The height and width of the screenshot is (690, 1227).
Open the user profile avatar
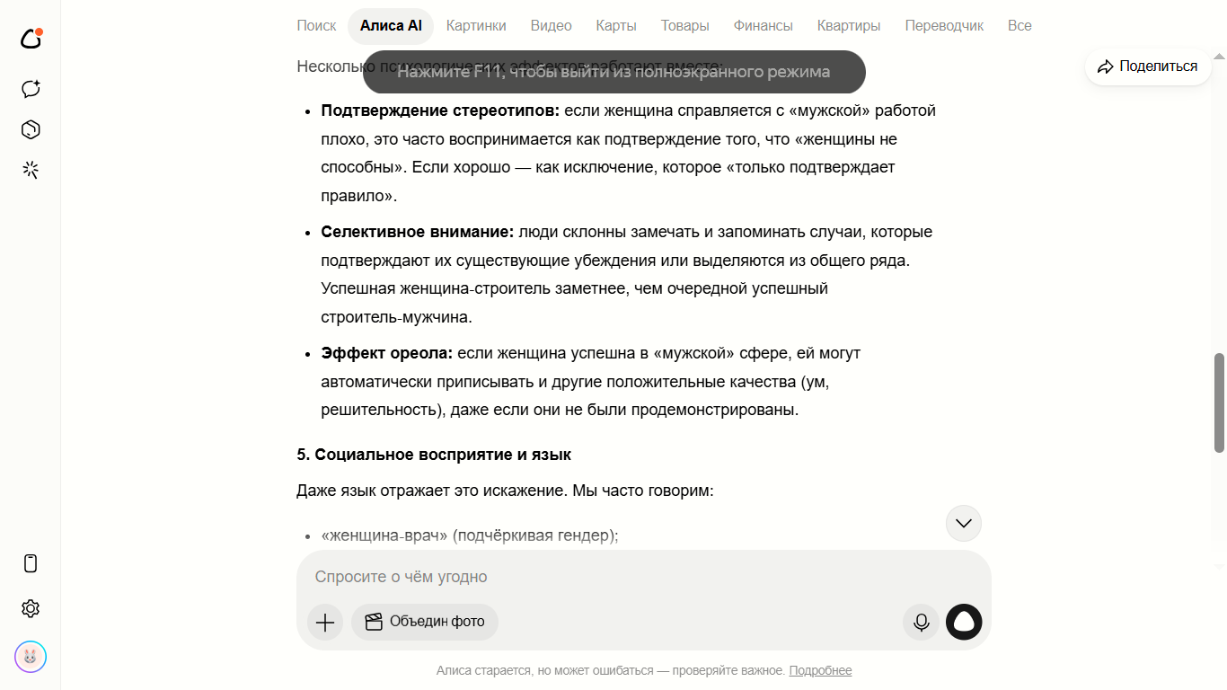click(31, 657)
